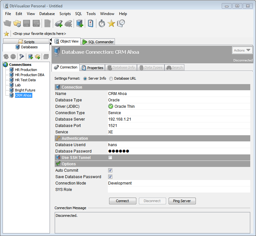Click the filter funnel icon in Databases panel
The image size is (256, 236).
coord(21,57)
